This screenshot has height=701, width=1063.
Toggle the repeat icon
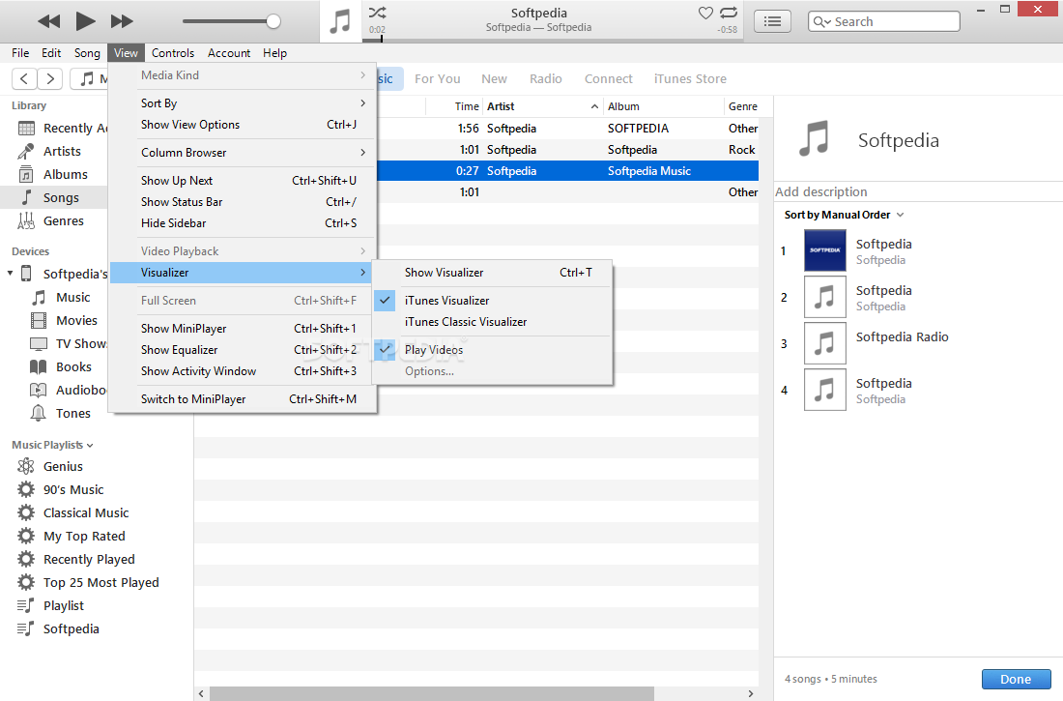pyautogui.click(x=729, y=13)
